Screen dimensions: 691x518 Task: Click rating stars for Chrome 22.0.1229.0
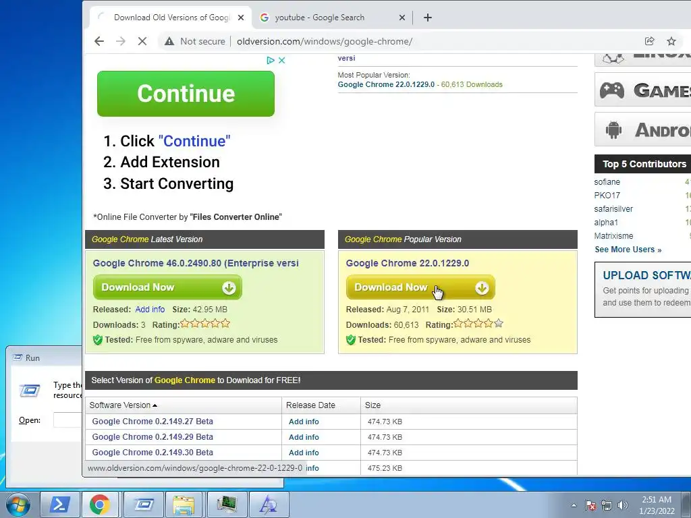click(478, 324)
